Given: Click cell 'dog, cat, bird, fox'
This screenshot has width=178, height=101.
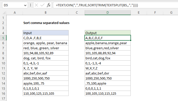Looking at the screenshot, I should [x=46, y=58].
